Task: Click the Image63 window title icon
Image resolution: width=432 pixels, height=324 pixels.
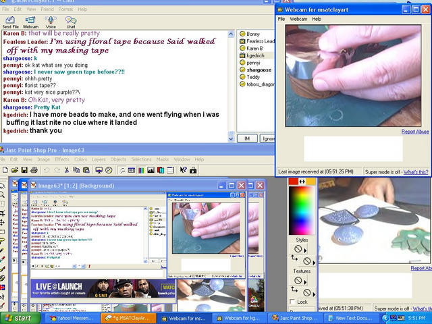Action: (34, 186)
